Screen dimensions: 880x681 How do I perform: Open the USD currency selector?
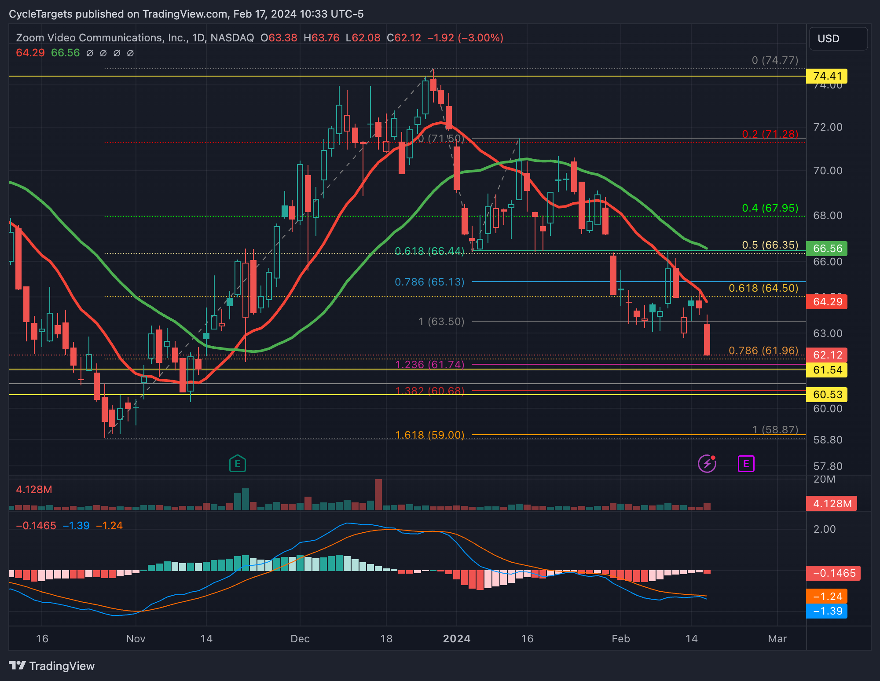(x=838, y=39)
